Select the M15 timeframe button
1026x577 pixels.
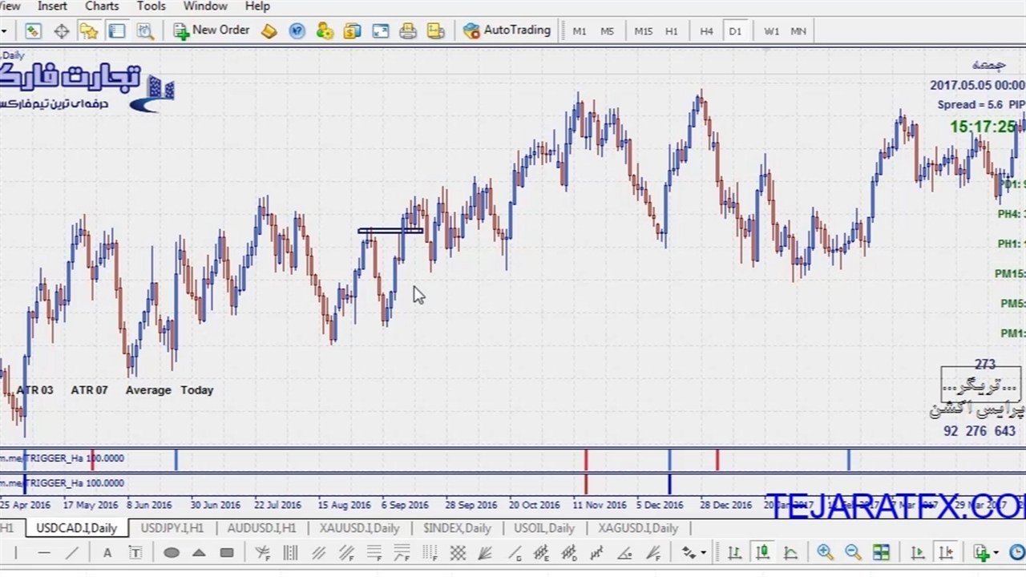pyautogui.click(x=643, y=31)
